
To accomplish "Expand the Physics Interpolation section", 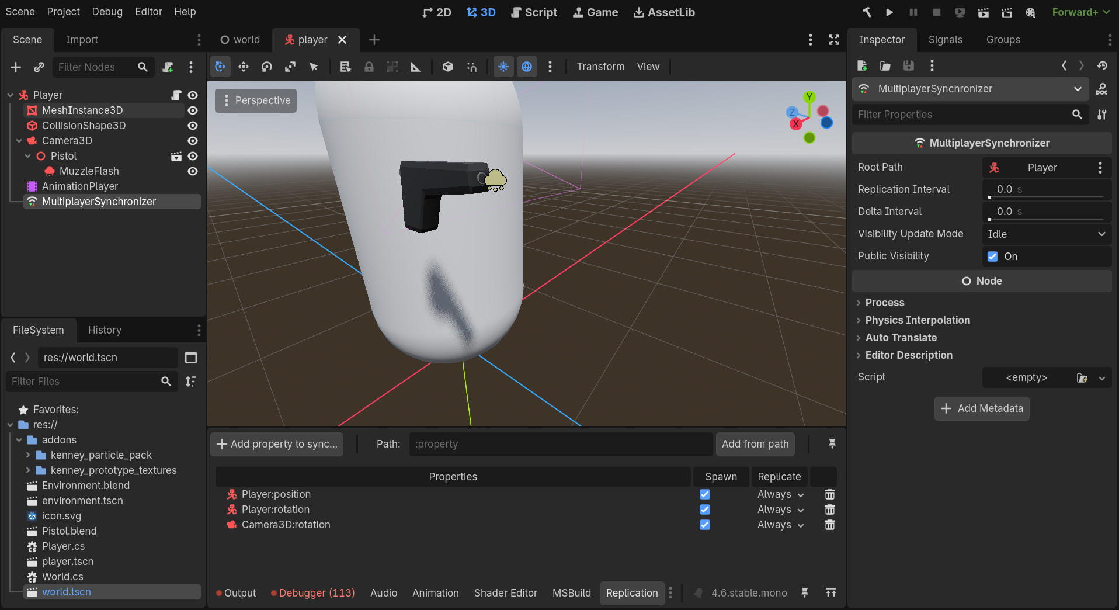I will pos(917,320).
